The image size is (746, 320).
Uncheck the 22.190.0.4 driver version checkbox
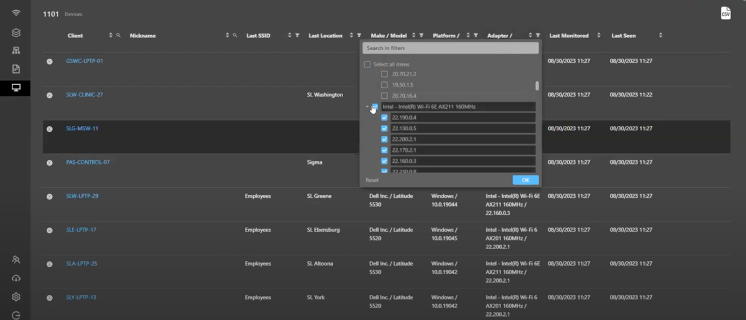[384, 118]
